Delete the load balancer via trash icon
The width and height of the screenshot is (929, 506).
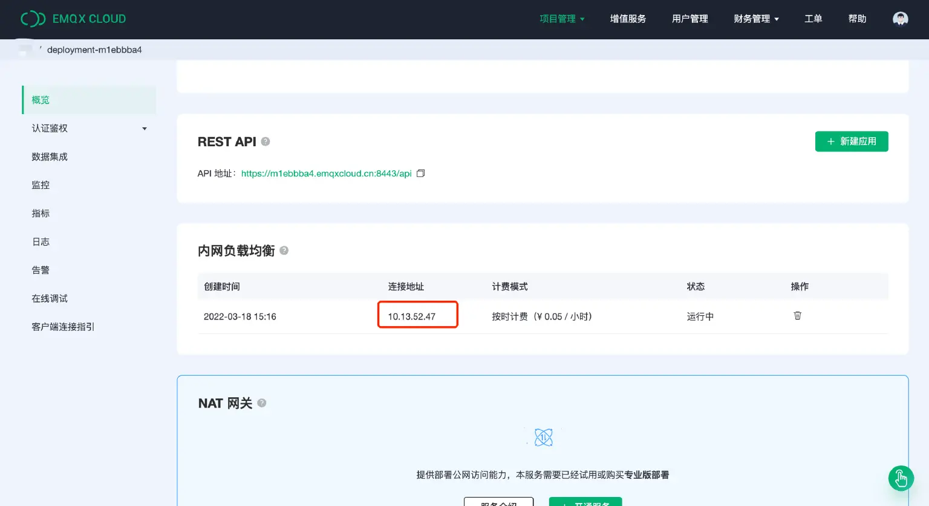coord(797,315)
